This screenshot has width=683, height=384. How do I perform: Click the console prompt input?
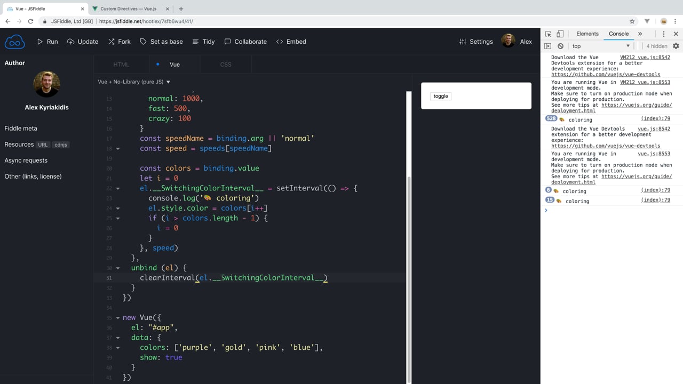[611, 210]
